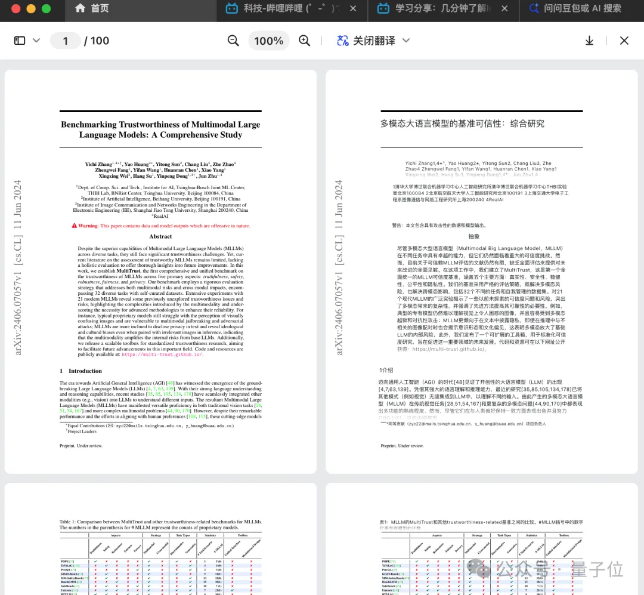Open the multi-trust.github.io link in abstract
Viewport: 644px width, 595px height.
[x=162, y=354]
